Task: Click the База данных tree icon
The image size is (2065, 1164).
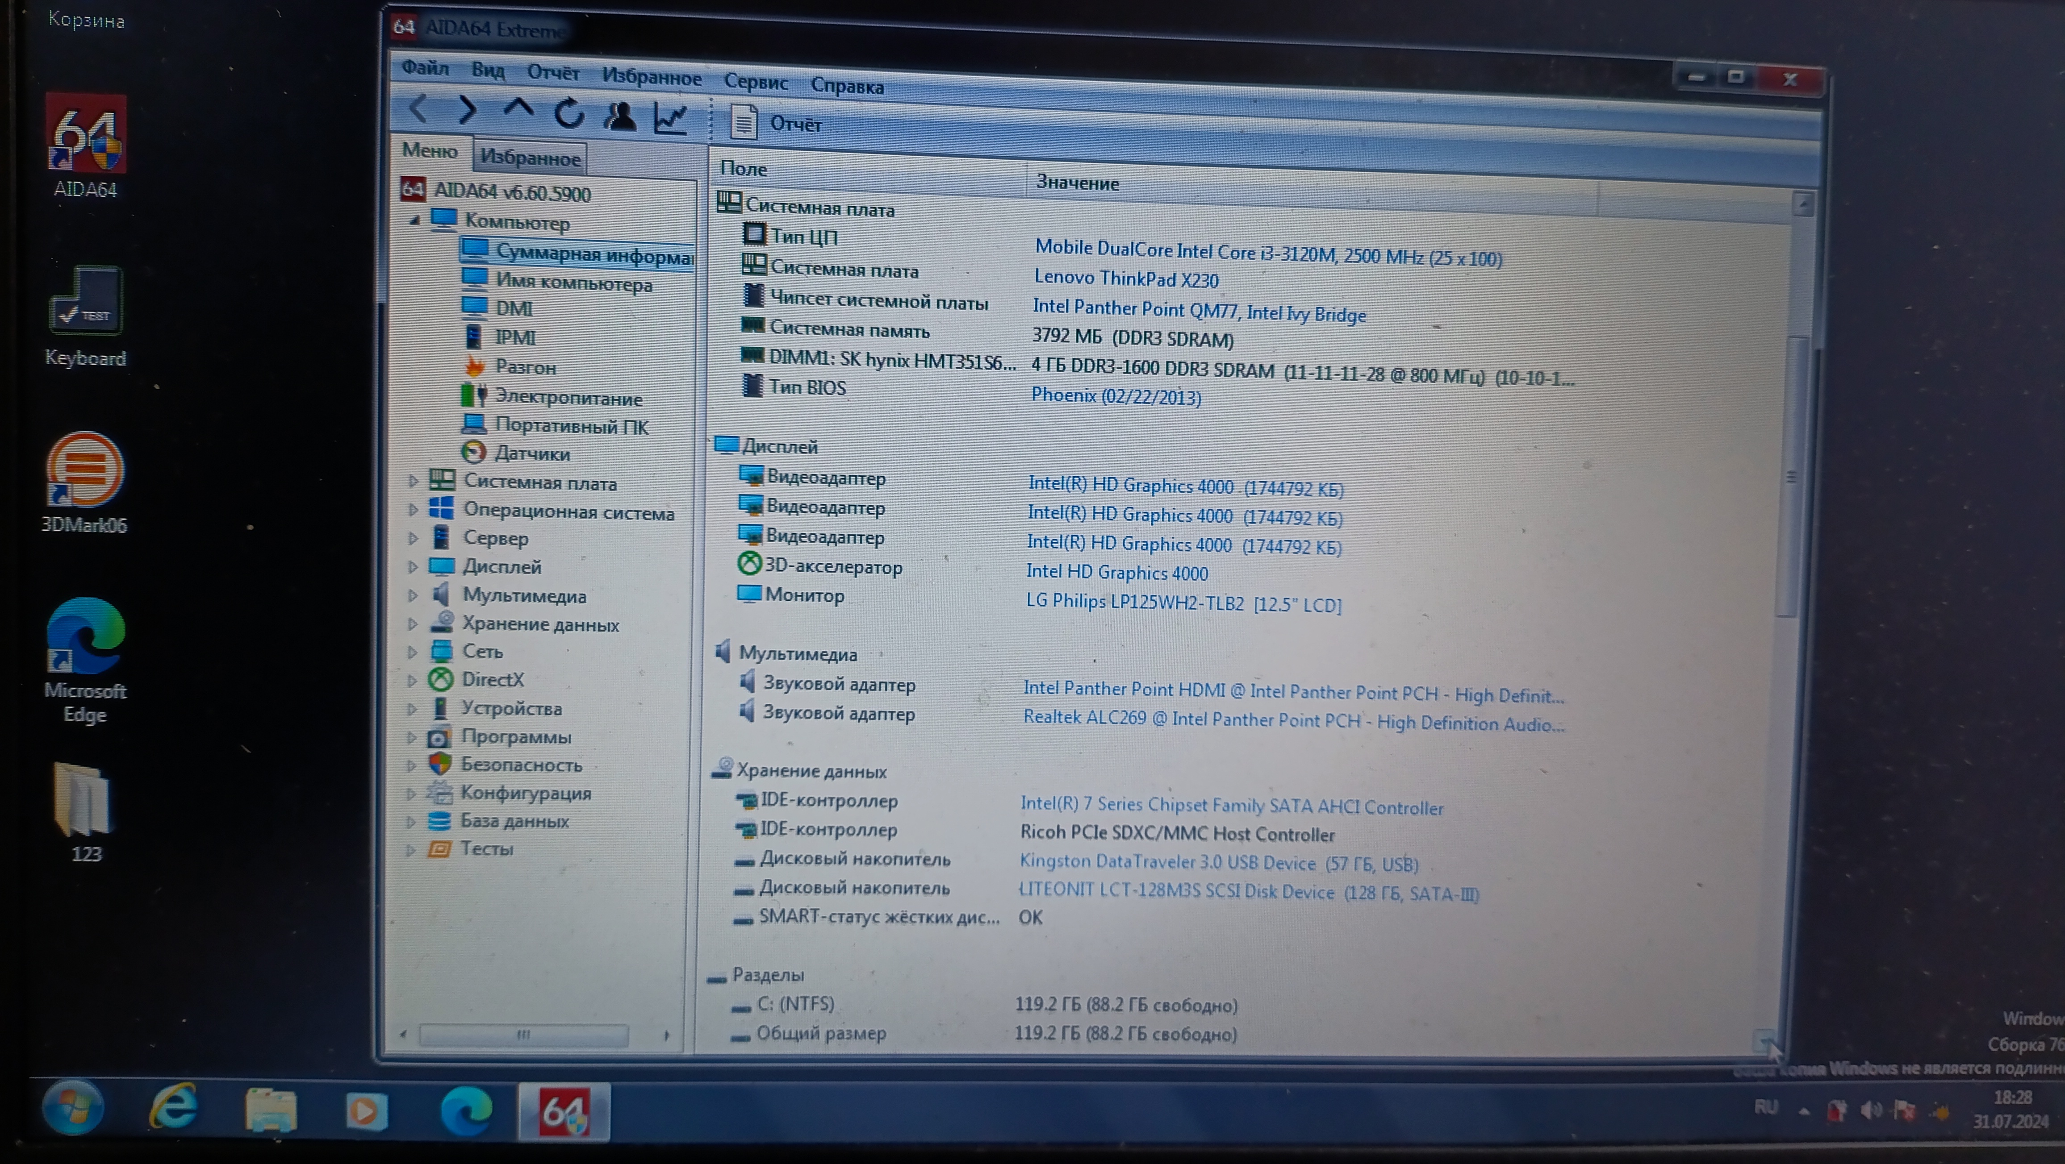Action: tap(439, 820)
